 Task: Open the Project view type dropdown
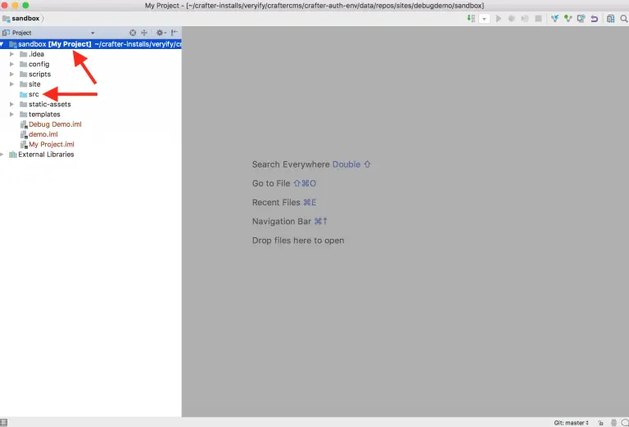pos(92,33)
